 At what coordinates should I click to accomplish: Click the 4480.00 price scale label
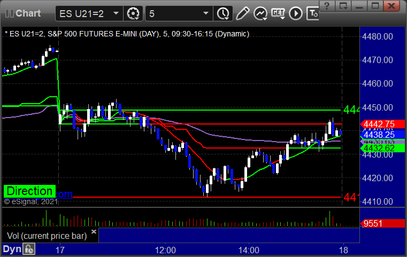378,36
